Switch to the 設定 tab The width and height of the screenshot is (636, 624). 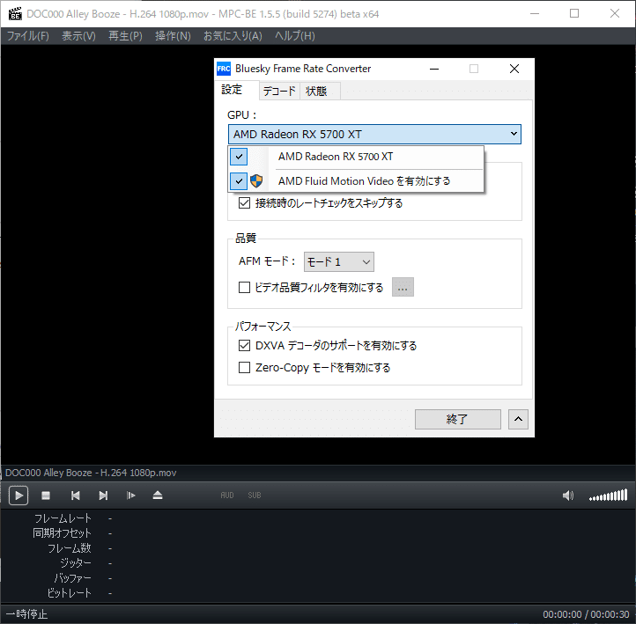pos(237,90)
